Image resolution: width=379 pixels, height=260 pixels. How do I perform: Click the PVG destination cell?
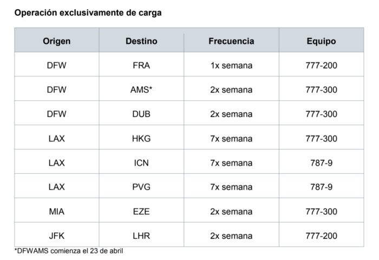pyautogui.click(x=141, y=187)
